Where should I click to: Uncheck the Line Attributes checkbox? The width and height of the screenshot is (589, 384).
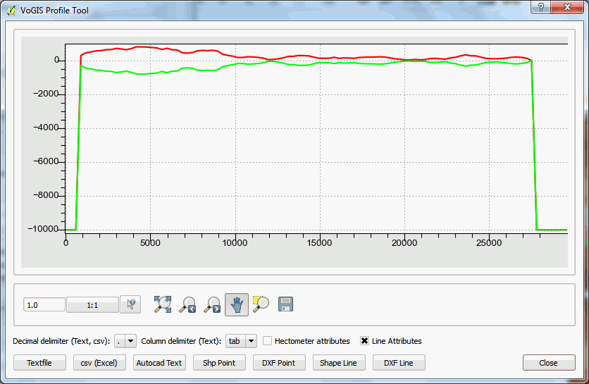point(365,341)
